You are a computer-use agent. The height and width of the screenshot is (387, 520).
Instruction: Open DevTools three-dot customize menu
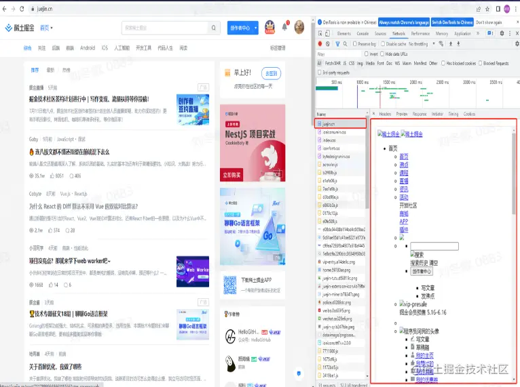(x=510, y=33)
